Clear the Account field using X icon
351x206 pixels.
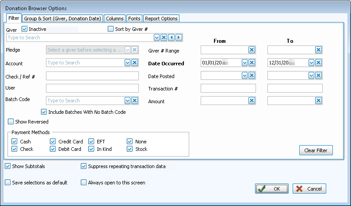pos(135,63)
